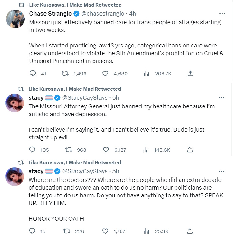The image size is (233, 238).
Task: Reply to the HONOR YOUR OATH tweet
Action: point(33,231)
